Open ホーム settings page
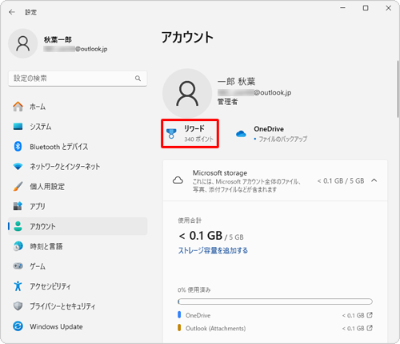This screenshot has height=344, width=400. point(78,107)
